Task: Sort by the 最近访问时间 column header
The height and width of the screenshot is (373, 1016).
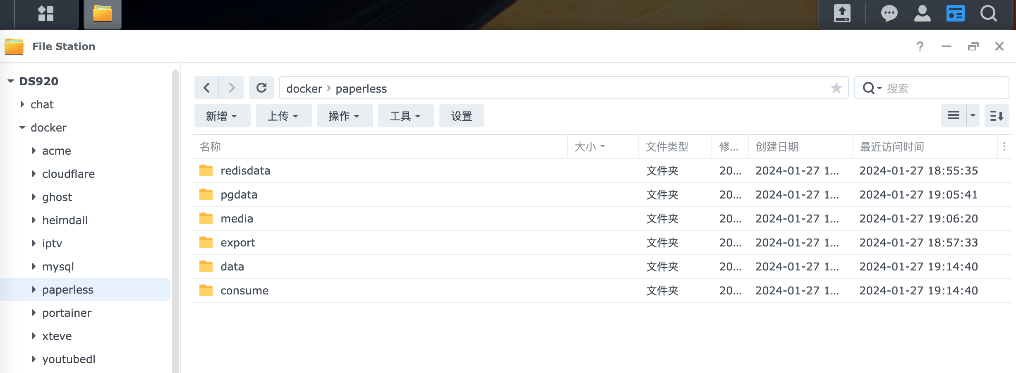Action: [x=925, y=146]
